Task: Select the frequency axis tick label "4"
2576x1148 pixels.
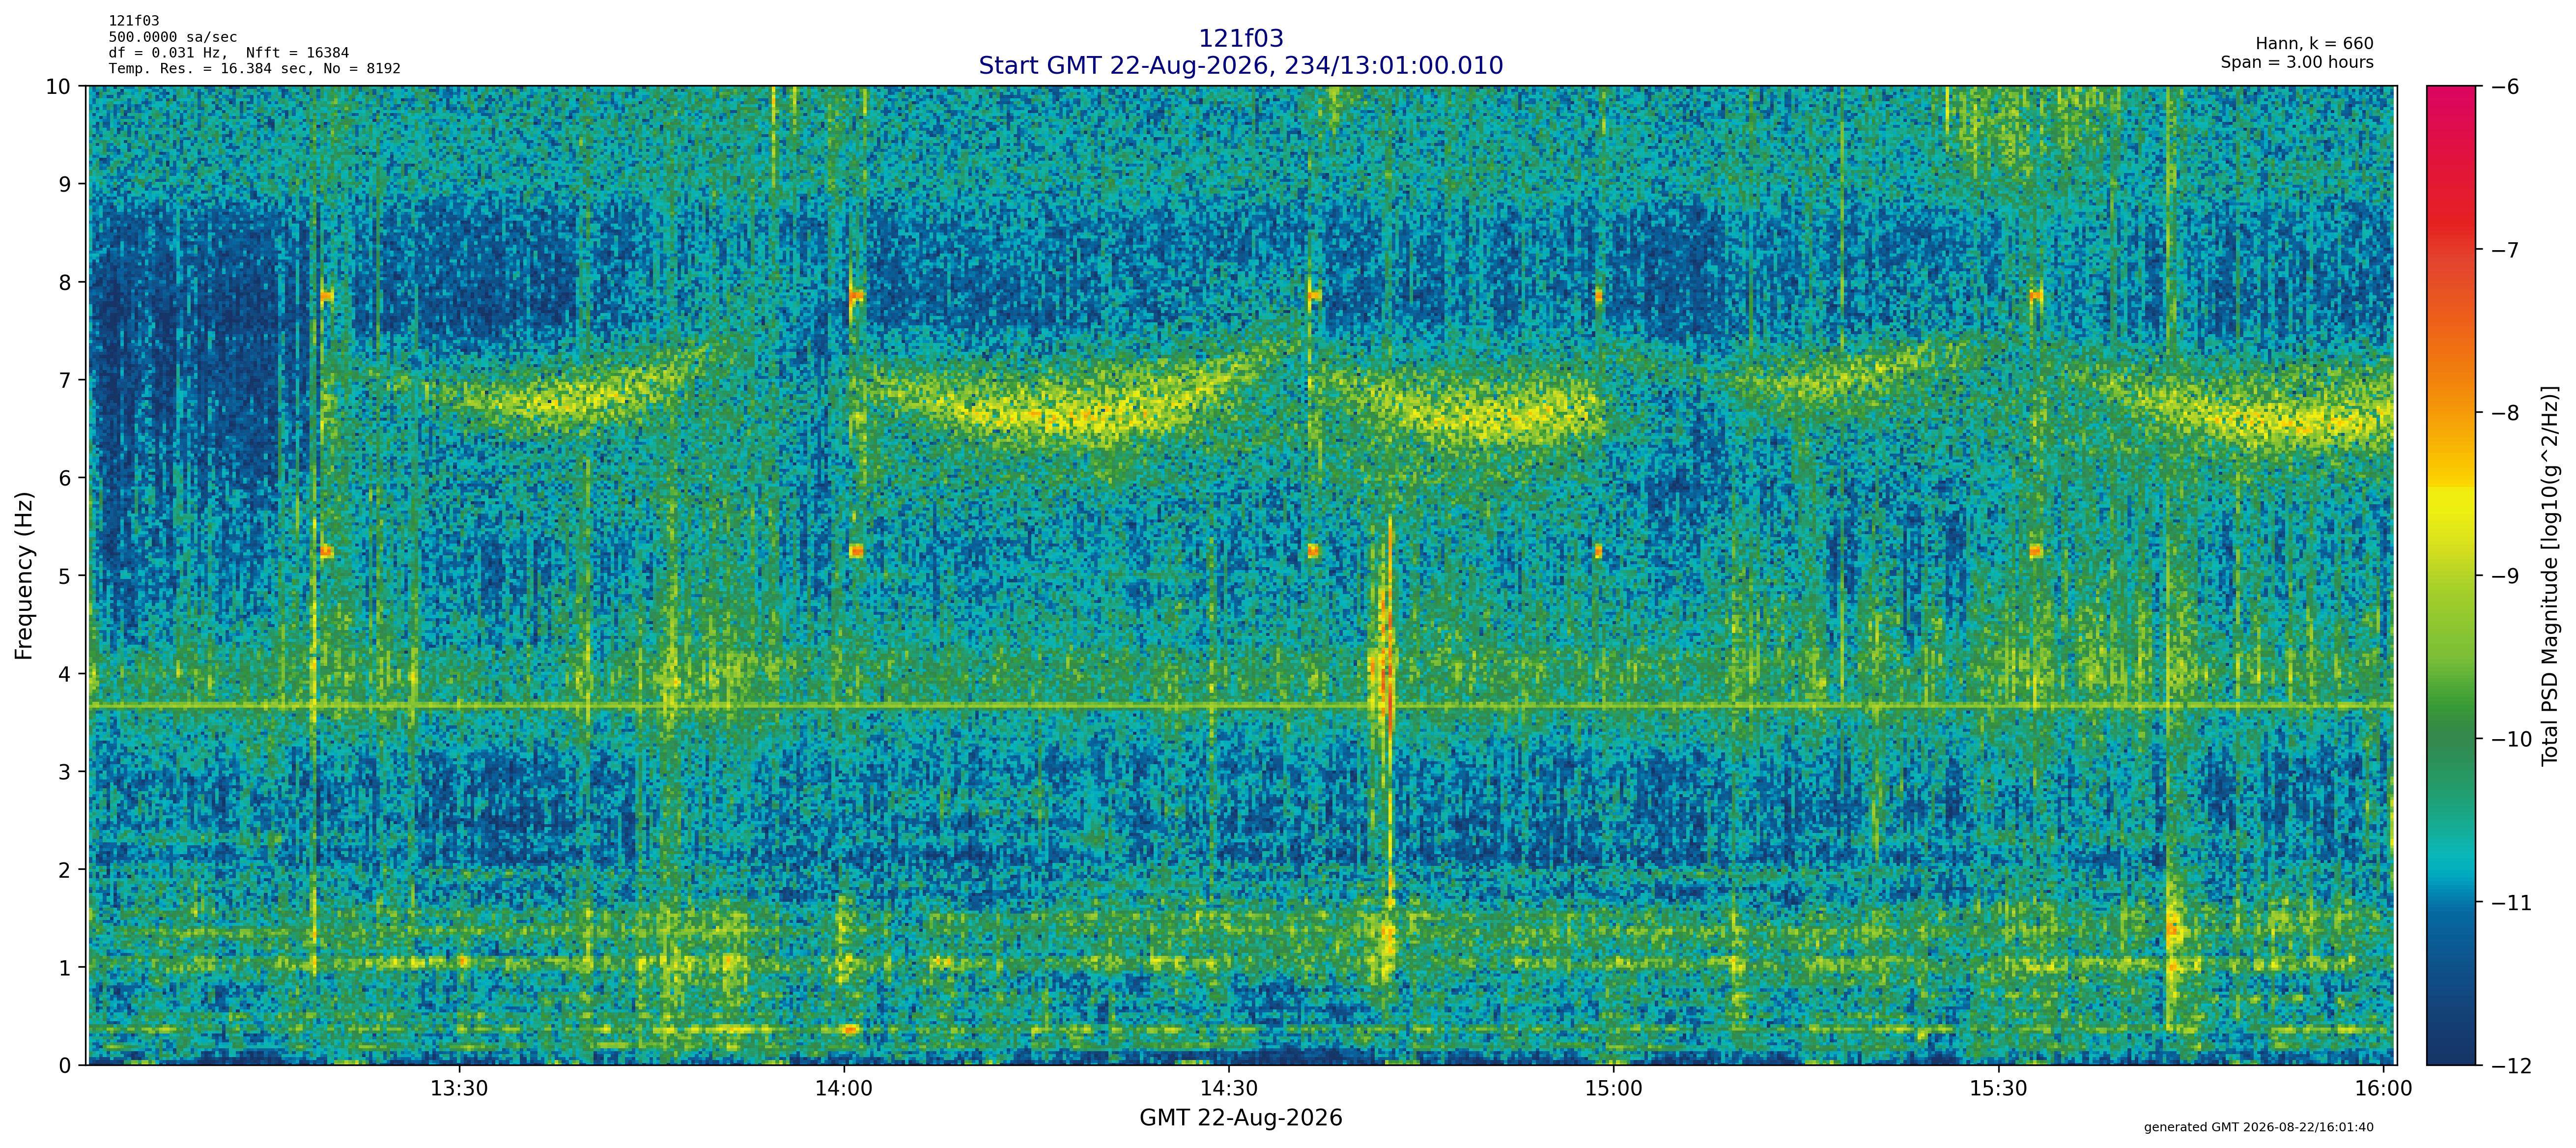Action: click(65, 674)
